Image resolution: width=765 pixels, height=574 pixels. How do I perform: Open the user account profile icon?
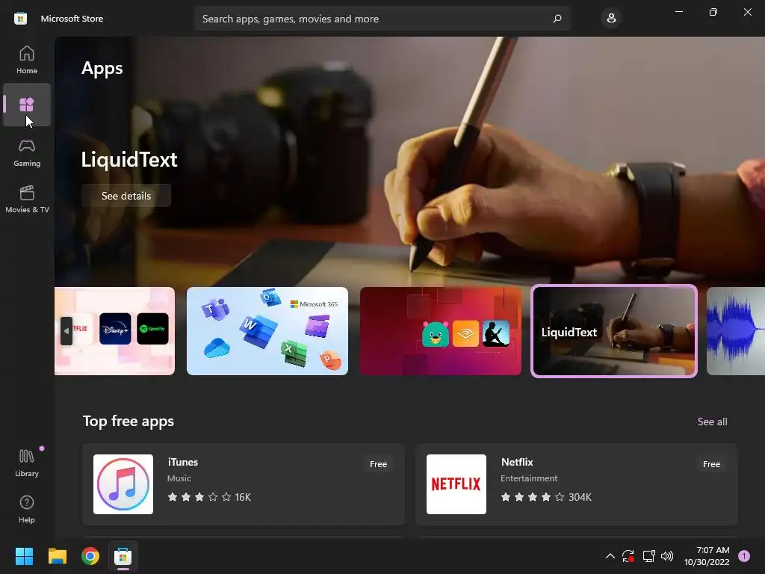611,19
